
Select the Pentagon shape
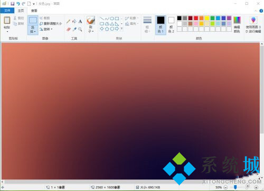107,29
